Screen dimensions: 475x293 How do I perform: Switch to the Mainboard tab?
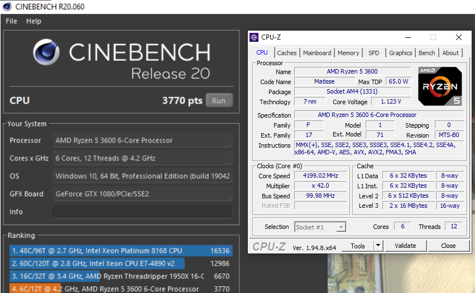(x=317, y=53)
